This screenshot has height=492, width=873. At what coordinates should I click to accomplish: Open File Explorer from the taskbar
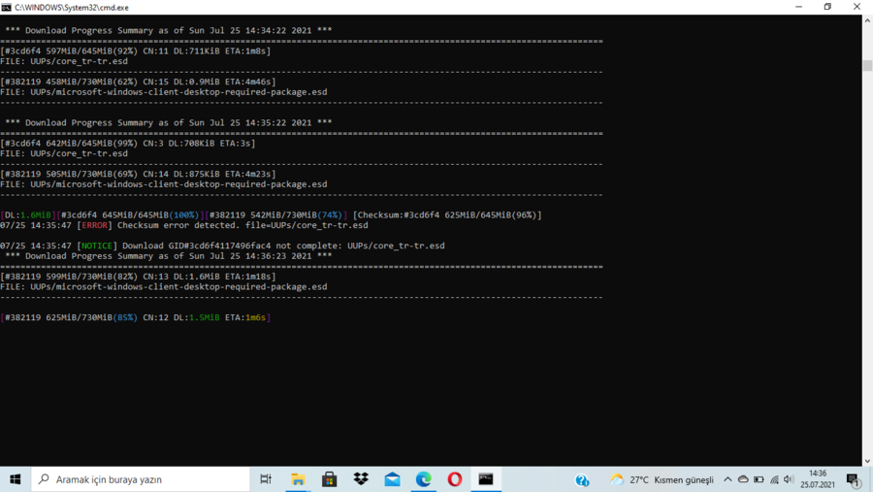(298, 479)
